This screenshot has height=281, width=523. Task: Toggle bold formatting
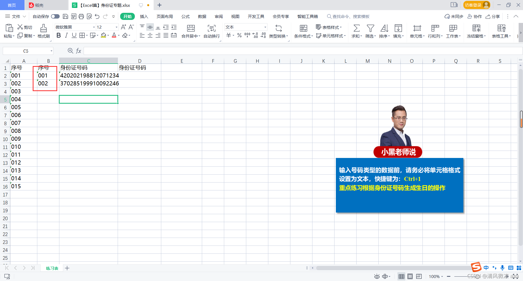(59, 35)
